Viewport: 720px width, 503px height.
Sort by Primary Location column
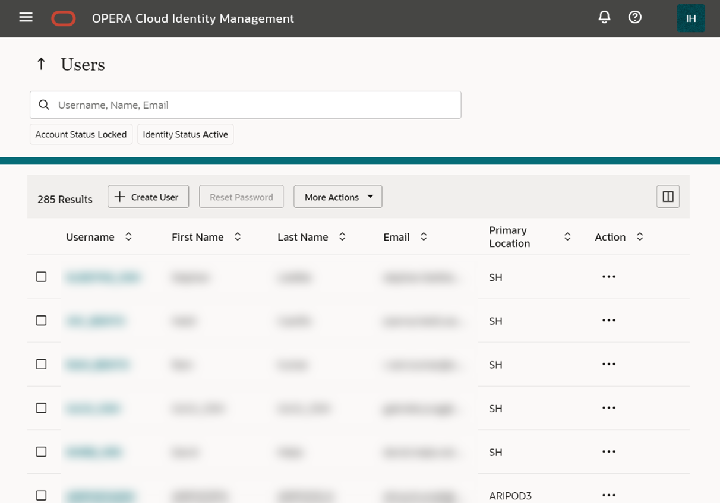pyautogui.click(x=567, y=236)
